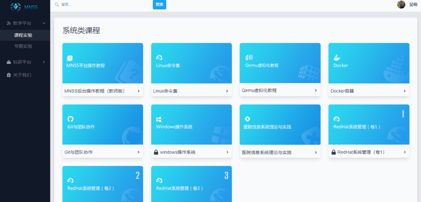
Task: Click the arrow next to Docker容器
Action: (x=405, y=91)
